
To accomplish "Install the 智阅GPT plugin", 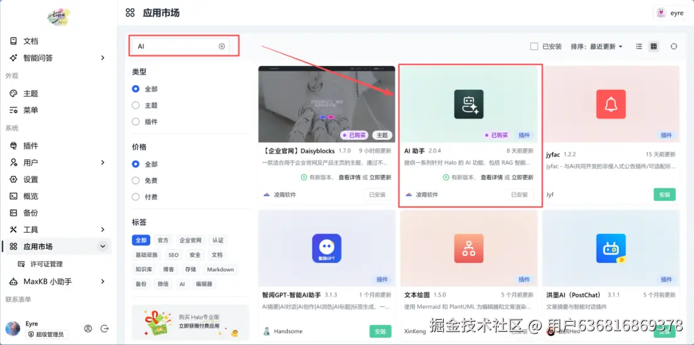I will point(380,331).
